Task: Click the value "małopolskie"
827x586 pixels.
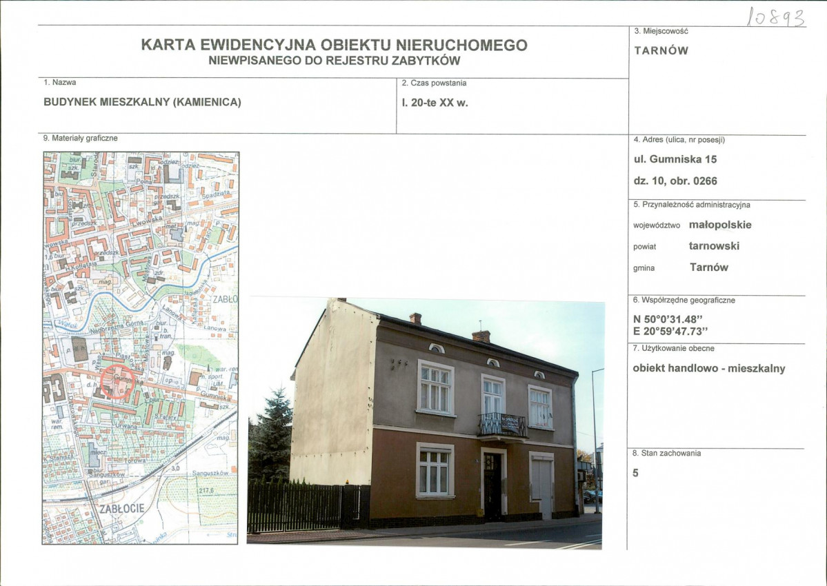Action: (x=720, y=225)
